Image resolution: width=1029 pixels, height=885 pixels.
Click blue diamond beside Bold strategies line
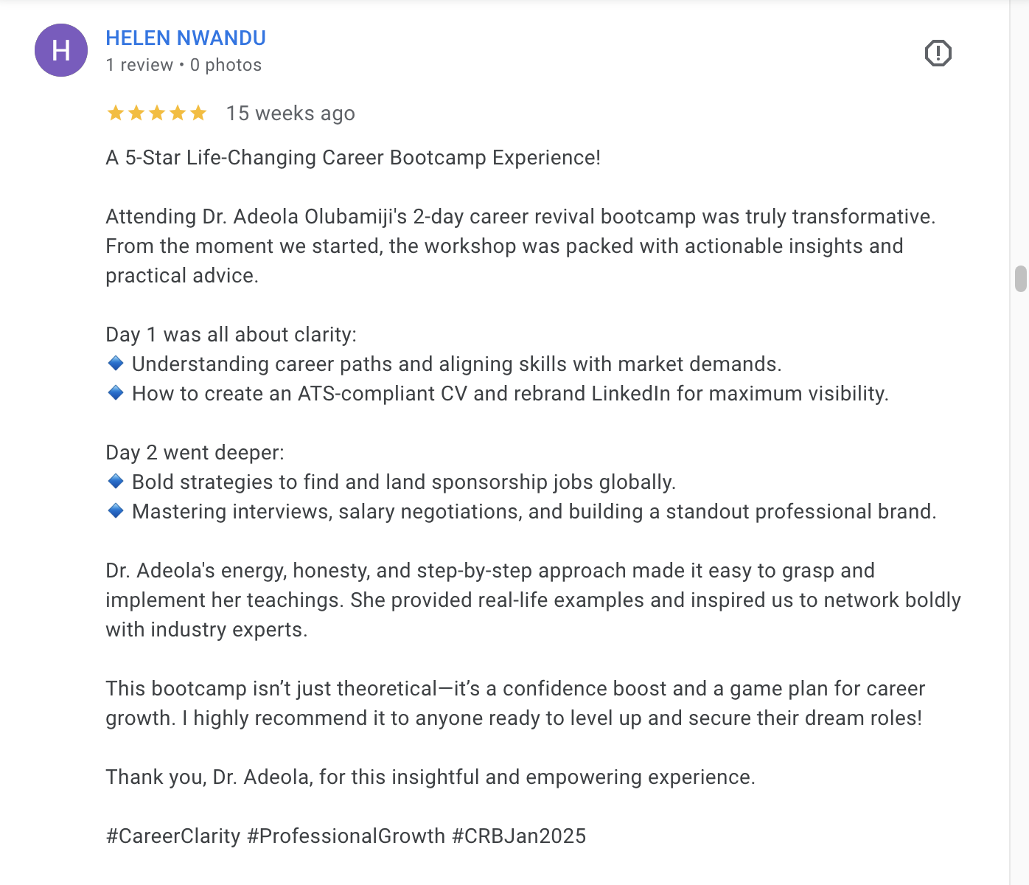(x=116, y=481)
